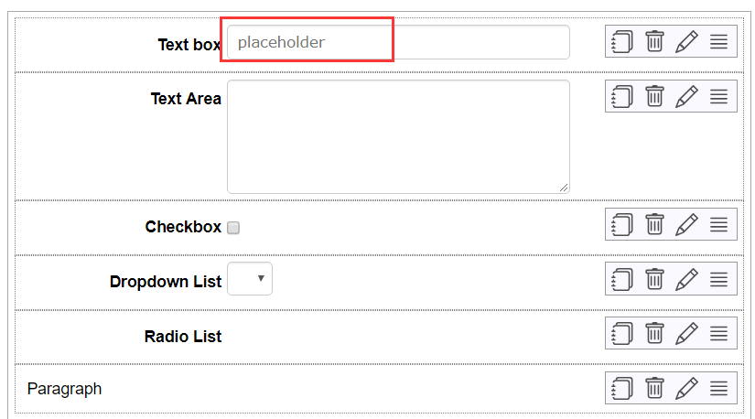The width and height of the screenshot is (755, 419).
Task: Copy the Radio List field
Action: [x=621, y=333]
